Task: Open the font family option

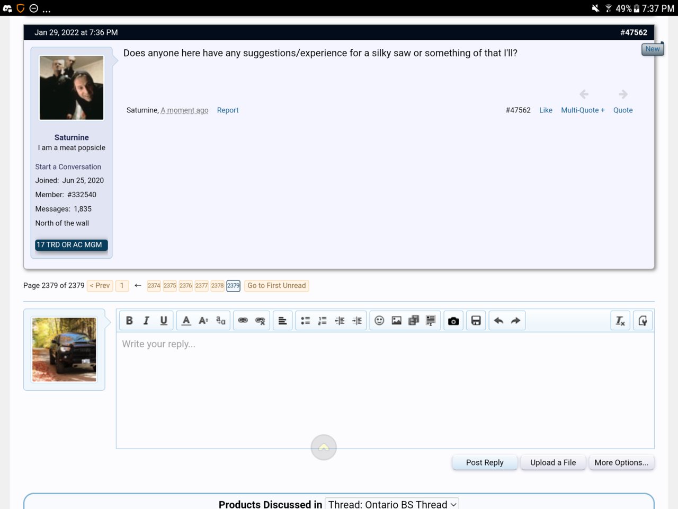Action: pyautogui.click(x=221, y=321)
